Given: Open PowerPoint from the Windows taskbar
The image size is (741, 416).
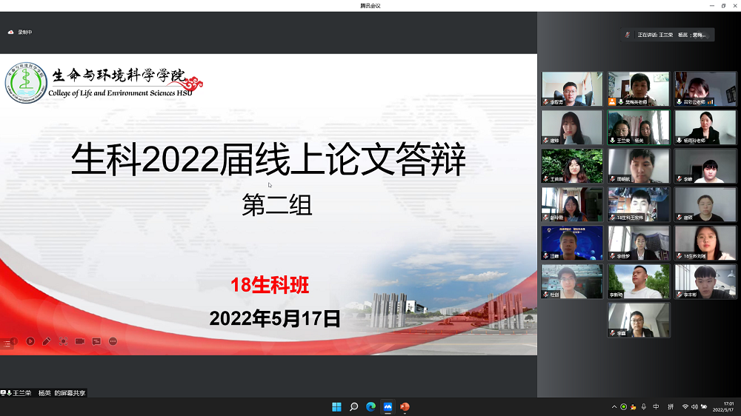Looking at the screenshot, I should (405, 407).
